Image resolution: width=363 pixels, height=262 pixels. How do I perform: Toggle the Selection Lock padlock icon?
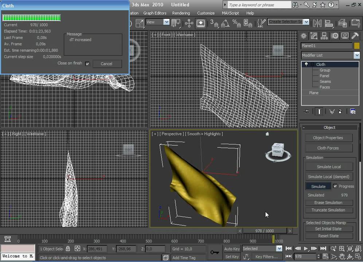coord(68,249)
